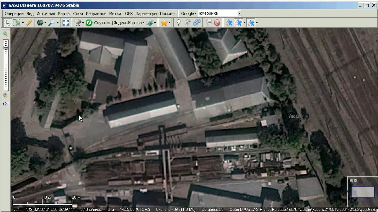
Task: Toggle center map on GPS position icon
Action: click(251, 23)
